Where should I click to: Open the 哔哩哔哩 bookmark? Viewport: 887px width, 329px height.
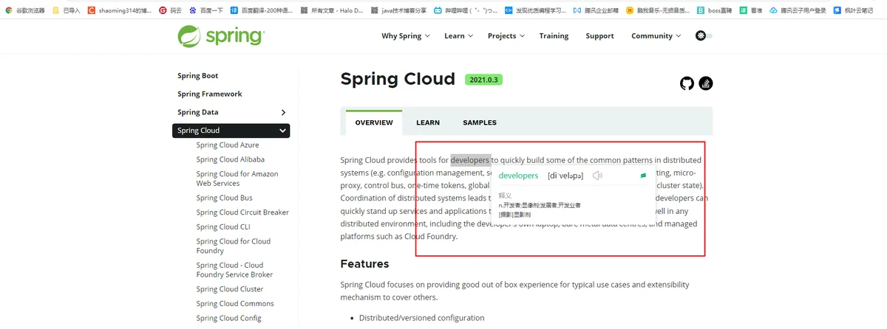tap(465, 10)
